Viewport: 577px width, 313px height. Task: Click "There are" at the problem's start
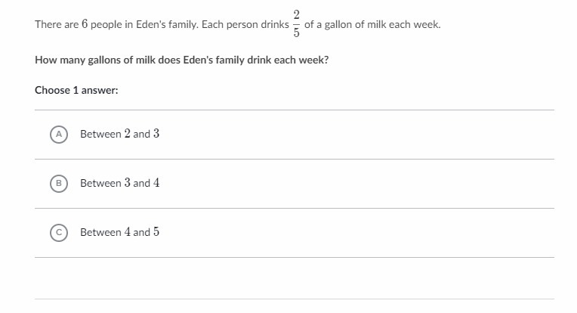(57, 25)
